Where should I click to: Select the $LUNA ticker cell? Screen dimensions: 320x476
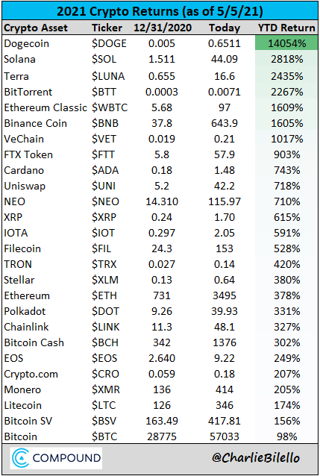108,76
